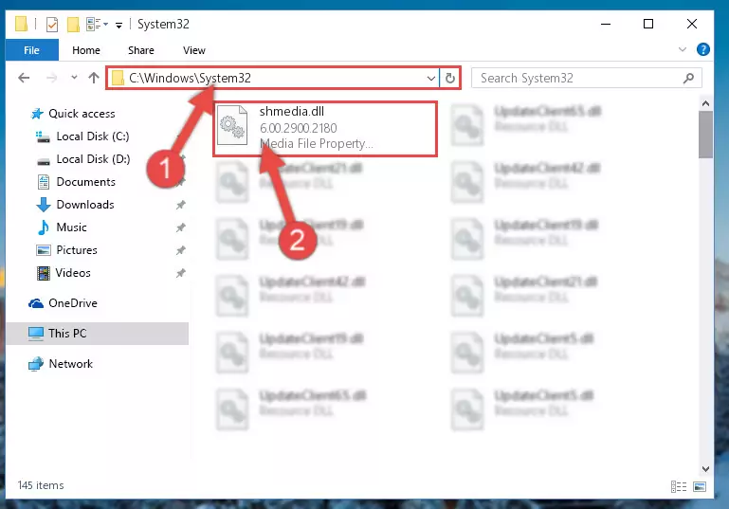This screenshot has width=729, height=509.
Task: Open Help with the question mark icon
Action: [x=703, y=49]
